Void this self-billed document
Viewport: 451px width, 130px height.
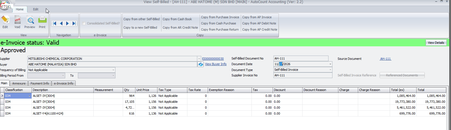coord(17,22)
